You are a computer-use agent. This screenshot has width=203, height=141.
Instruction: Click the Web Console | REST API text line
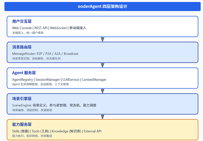49,28
